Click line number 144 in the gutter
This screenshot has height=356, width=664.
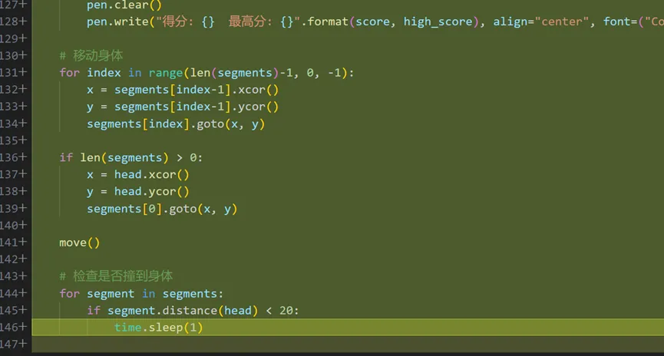(10, 293)
